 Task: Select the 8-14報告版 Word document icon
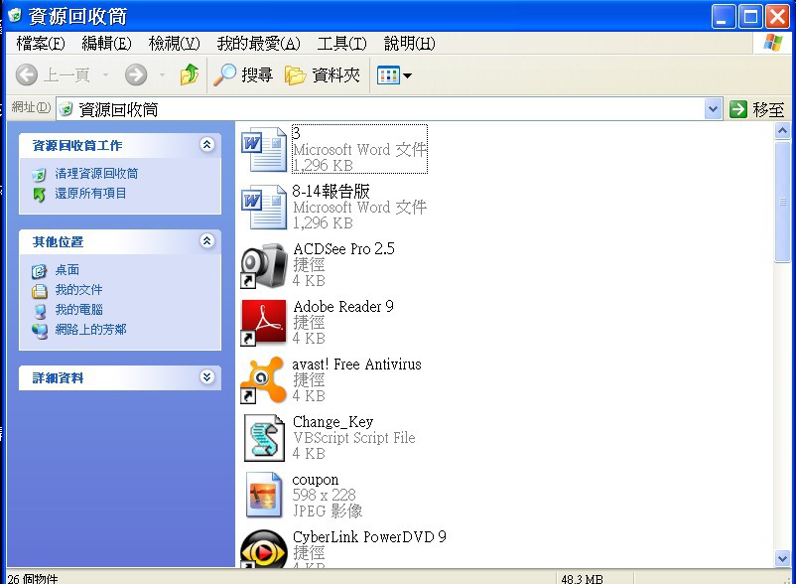(x=263, y=208)
